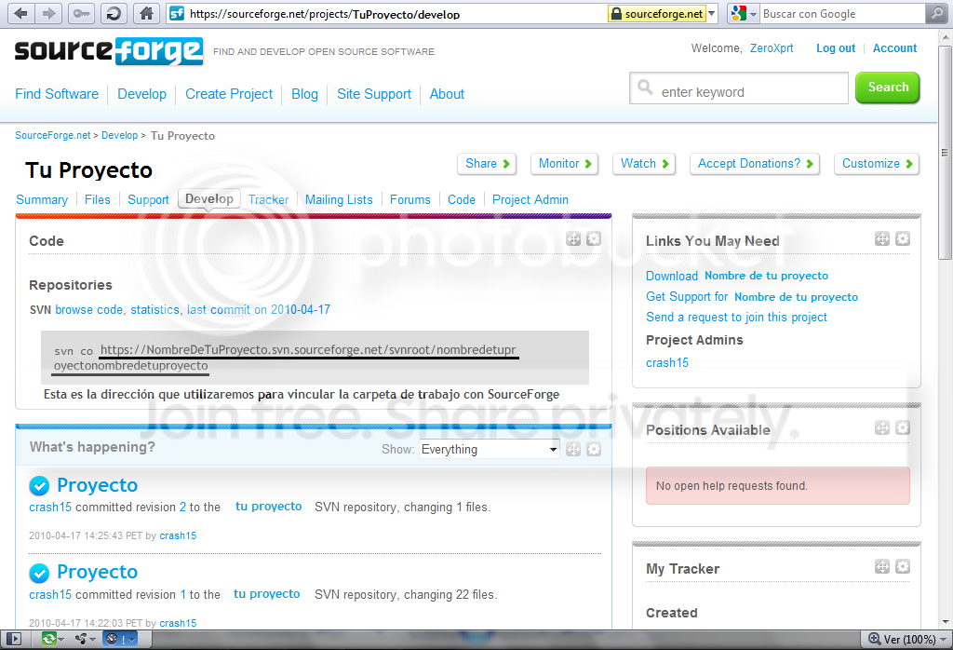Click the What's happening widget move icon
This screenshot has width=953, height=650.
573,450
